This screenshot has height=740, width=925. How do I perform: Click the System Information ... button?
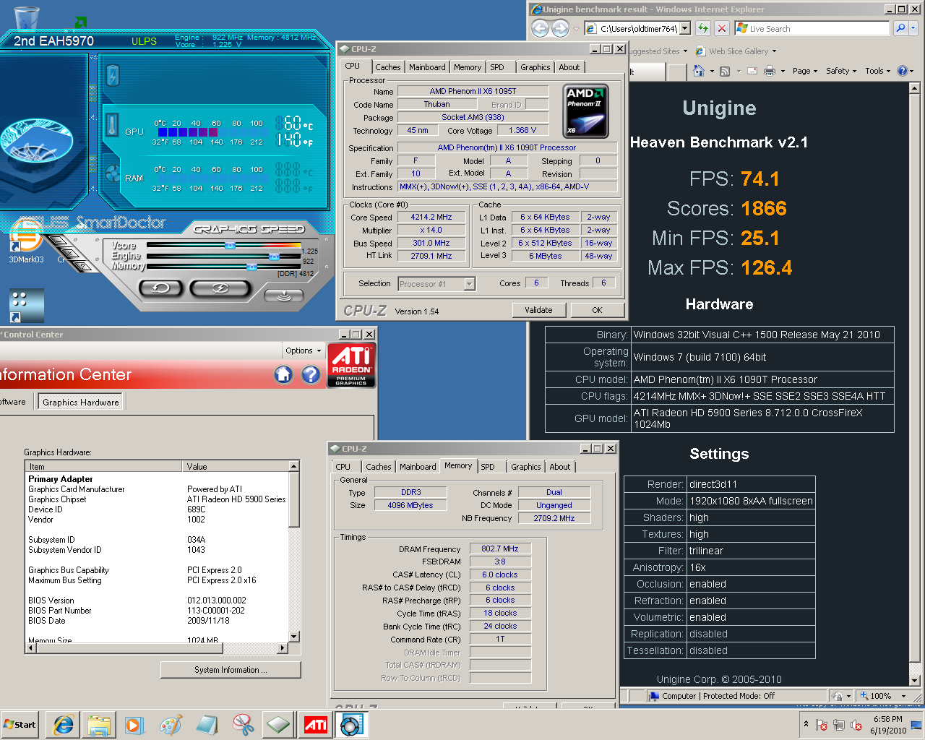click(231, 670)
